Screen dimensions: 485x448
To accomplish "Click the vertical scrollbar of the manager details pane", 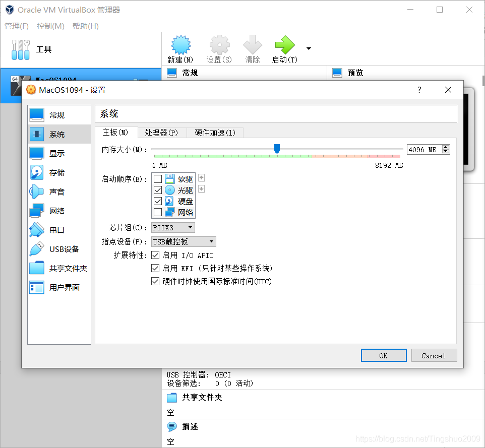I will pyautogui.click(x=483, y=81).
